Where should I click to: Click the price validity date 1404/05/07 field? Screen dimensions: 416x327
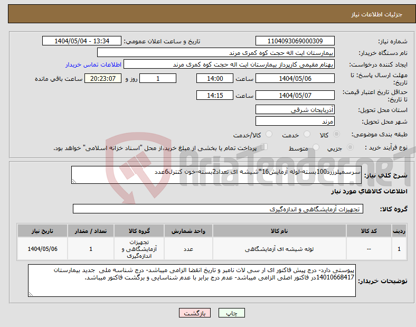tap(295, 95)
